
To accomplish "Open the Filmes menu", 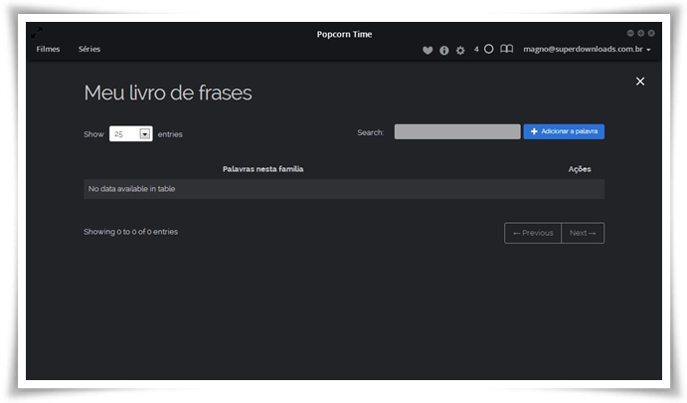I will [x=48, y=49].
